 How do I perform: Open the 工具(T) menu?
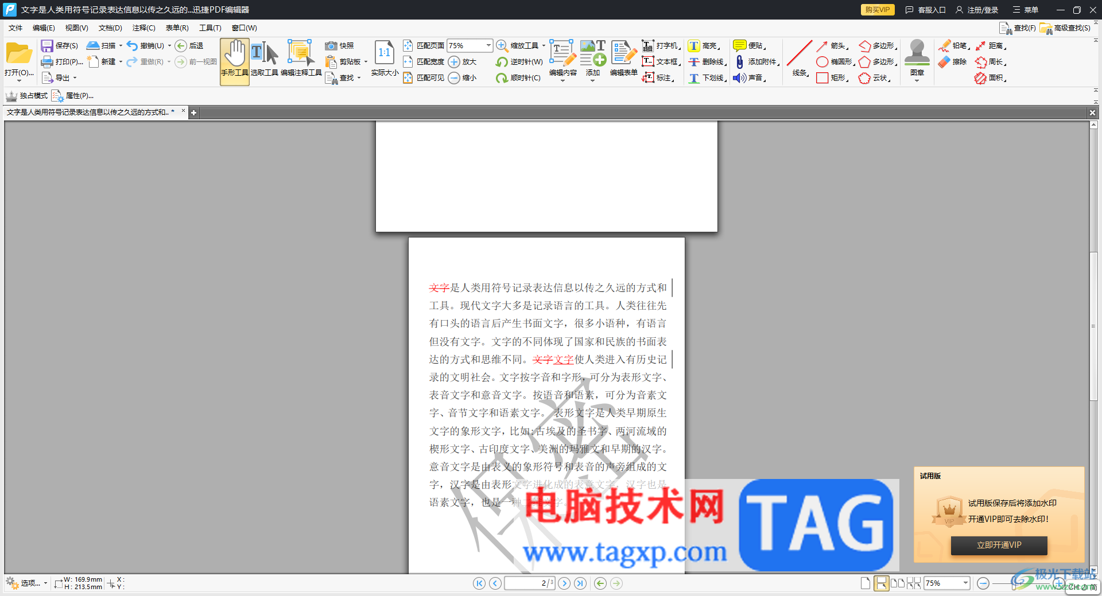click(210, 28)
